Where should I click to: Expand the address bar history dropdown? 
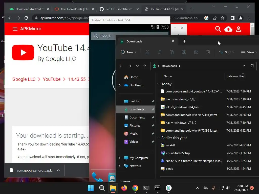(x=244, y=66)
